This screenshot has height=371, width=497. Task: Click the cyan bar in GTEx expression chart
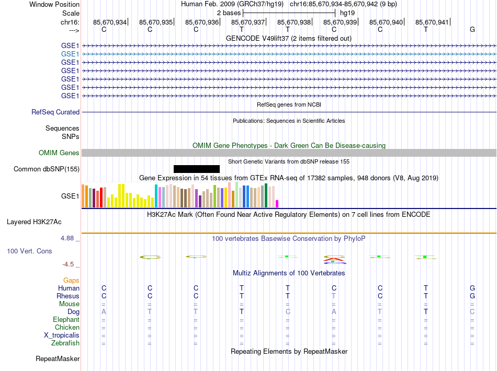(x=156, y=196)
